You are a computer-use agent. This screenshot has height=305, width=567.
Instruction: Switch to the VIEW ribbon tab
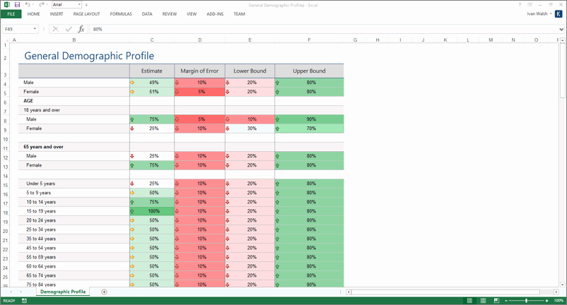192,14
